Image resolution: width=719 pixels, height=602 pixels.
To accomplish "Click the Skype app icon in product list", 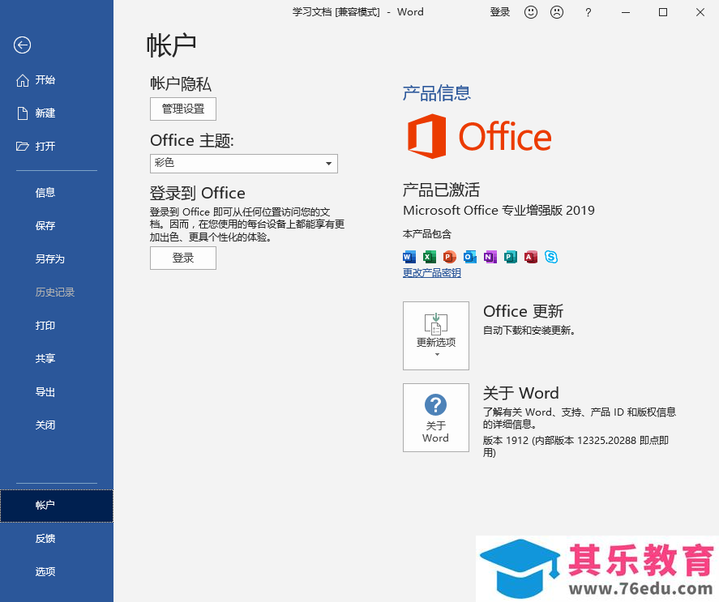I will [x=551, y=257].
